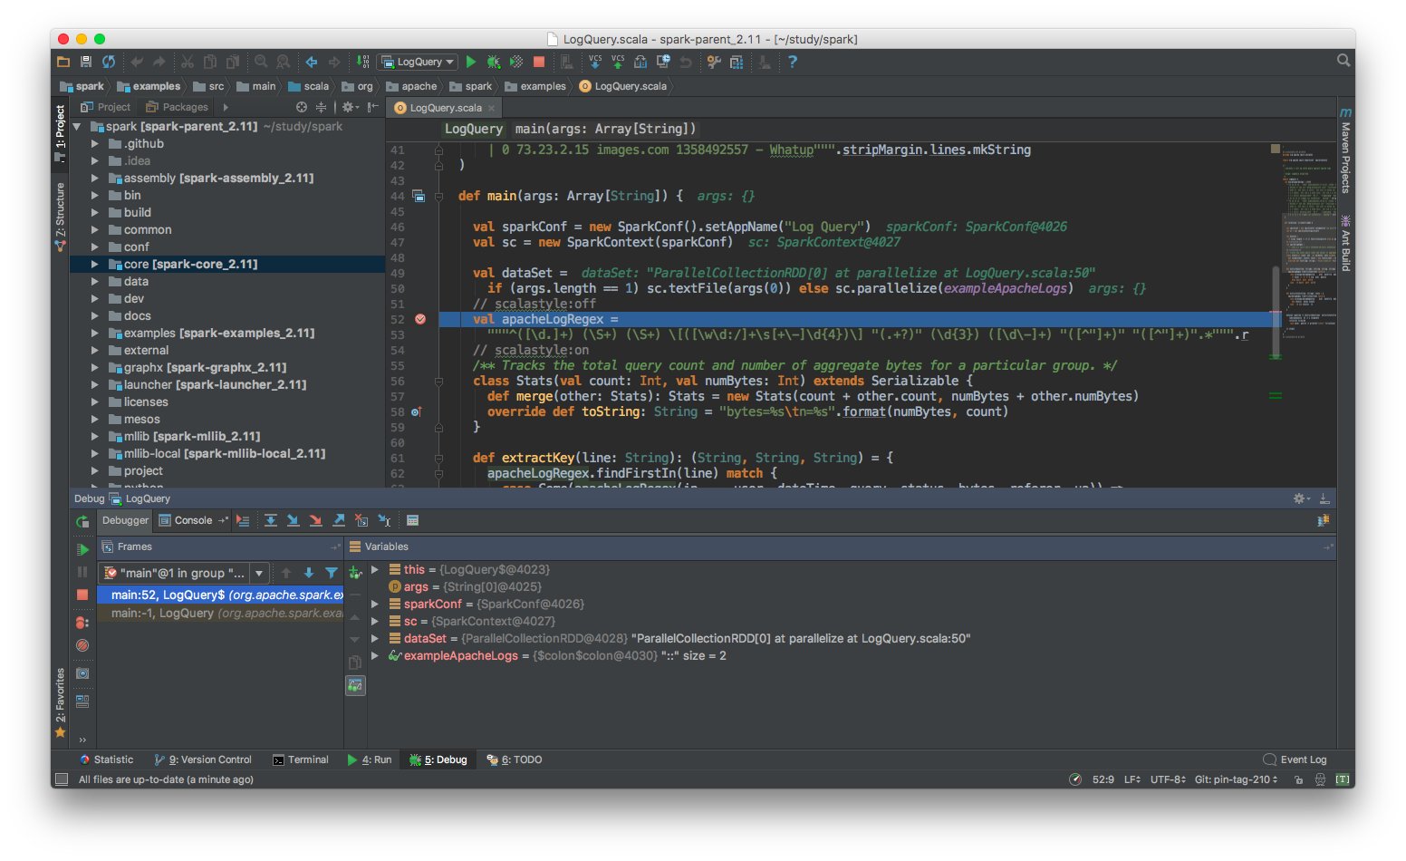This screenshot has width=1406, height=861.
Task: Open Project Structure from the toolbar
Action: (737, 62)
